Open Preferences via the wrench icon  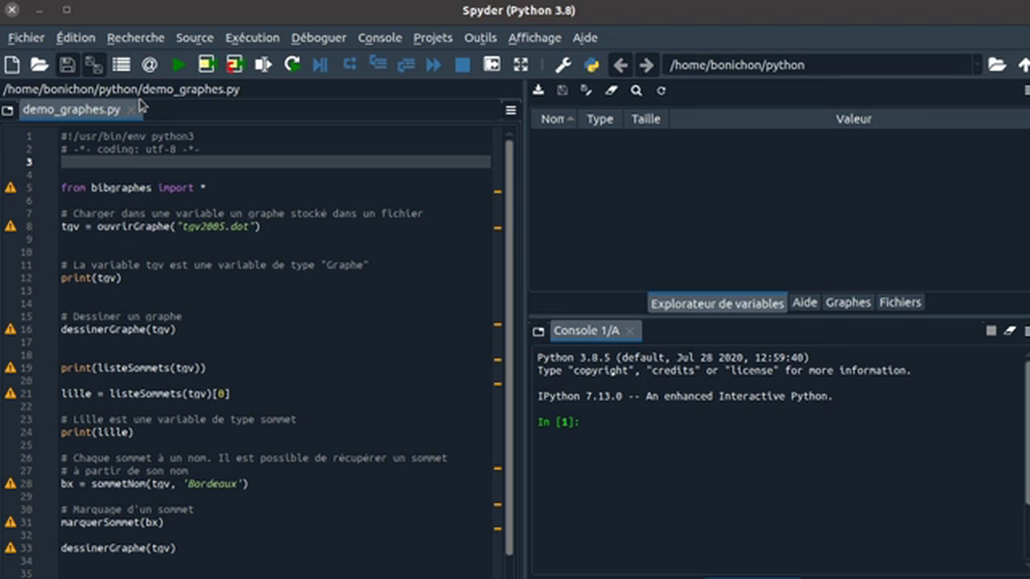[x=563, y=65]
